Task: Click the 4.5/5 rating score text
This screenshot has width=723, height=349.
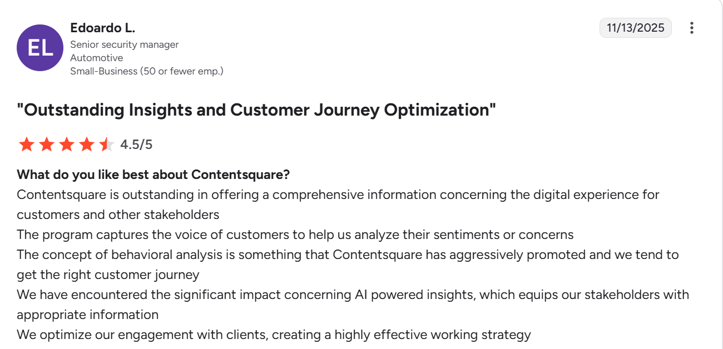Action: coord(136,145)
